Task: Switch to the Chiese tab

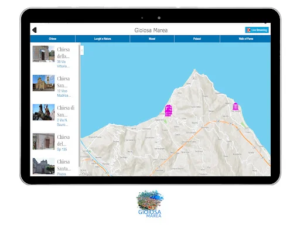Action: (53, 39)
